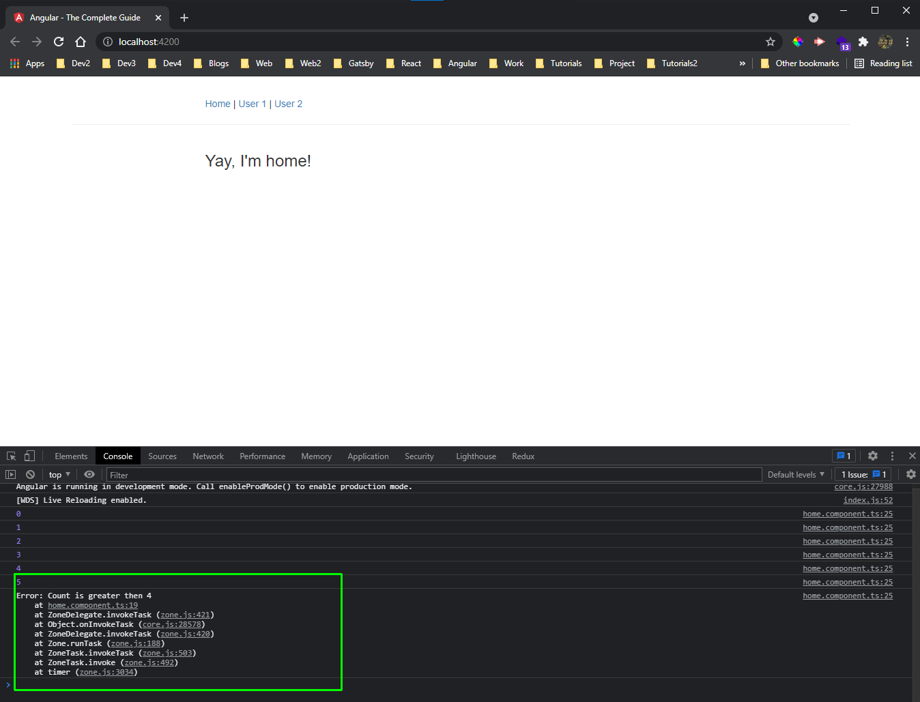Open the Other bookmarks folder

point(799,63)
